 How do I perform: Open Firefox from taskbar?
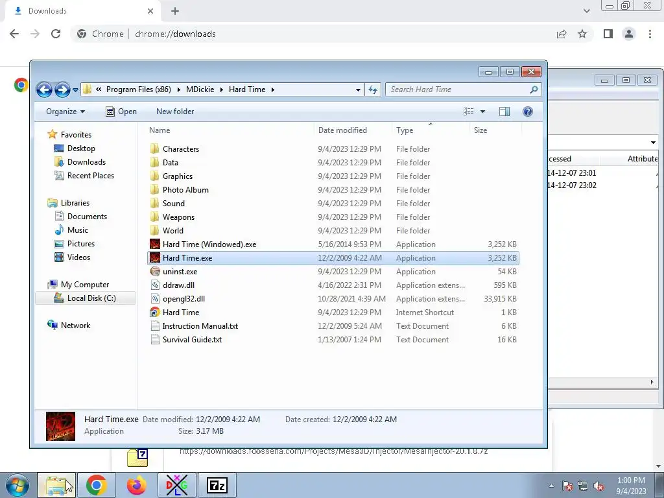pyautogui.click(x=137, y=485)
